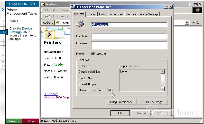
Task: Open the Back history dropdown arrow
Action: click(x=58, y=17)
